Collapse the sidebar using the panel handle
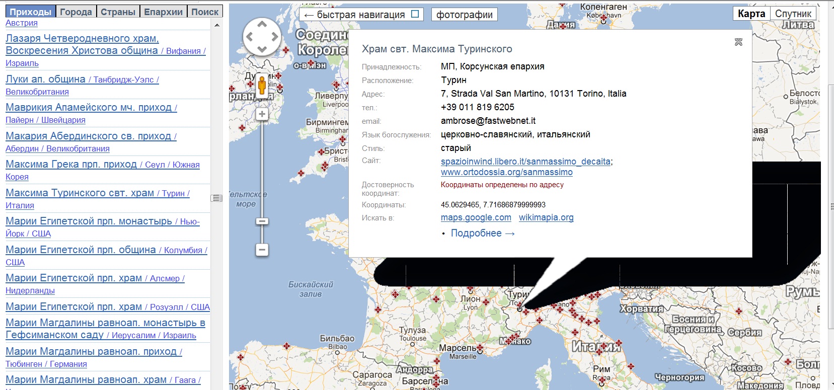This screenshot has height=390, width=834. (x=216, y=198)
